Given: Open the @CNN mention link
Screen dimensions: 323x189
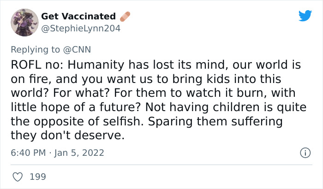Looking at the screenshot, I should [x=77, y=50].
